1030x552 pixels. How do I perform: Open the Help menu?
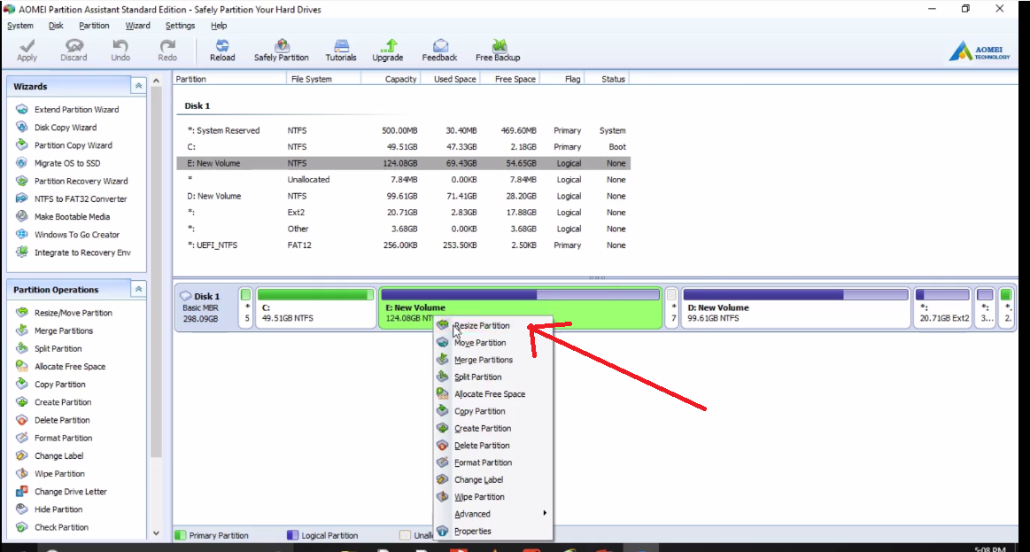click(x=219, y=26)
